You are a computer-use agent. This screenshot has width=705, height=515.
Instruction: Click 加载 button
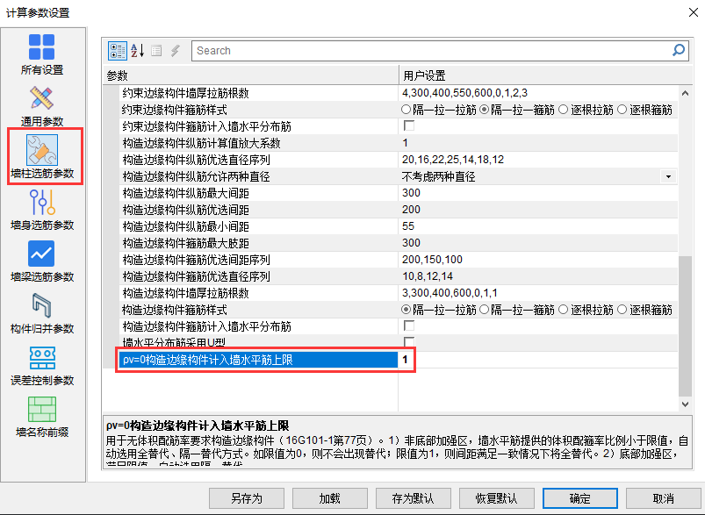click(x=329, y=498)
